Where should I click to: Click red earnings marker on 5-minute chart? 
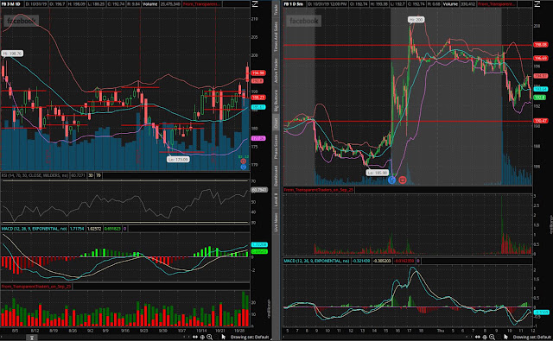pos(403,180)
